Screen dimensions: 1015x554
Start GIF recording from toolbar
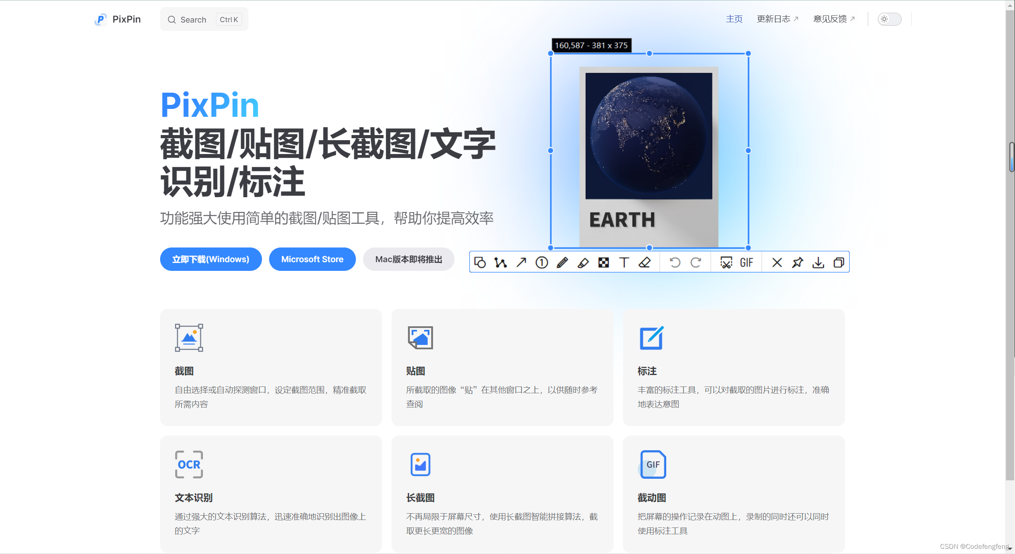(x=746, y=263)
